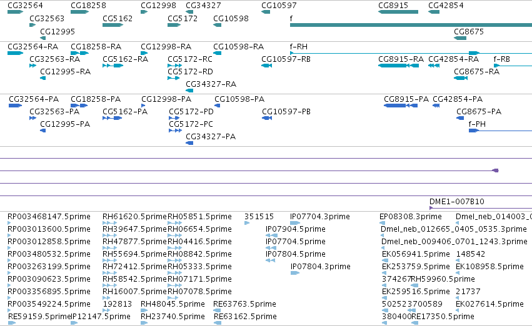Click the f-PH protein label
532x326 pixels.
(477, 124)
